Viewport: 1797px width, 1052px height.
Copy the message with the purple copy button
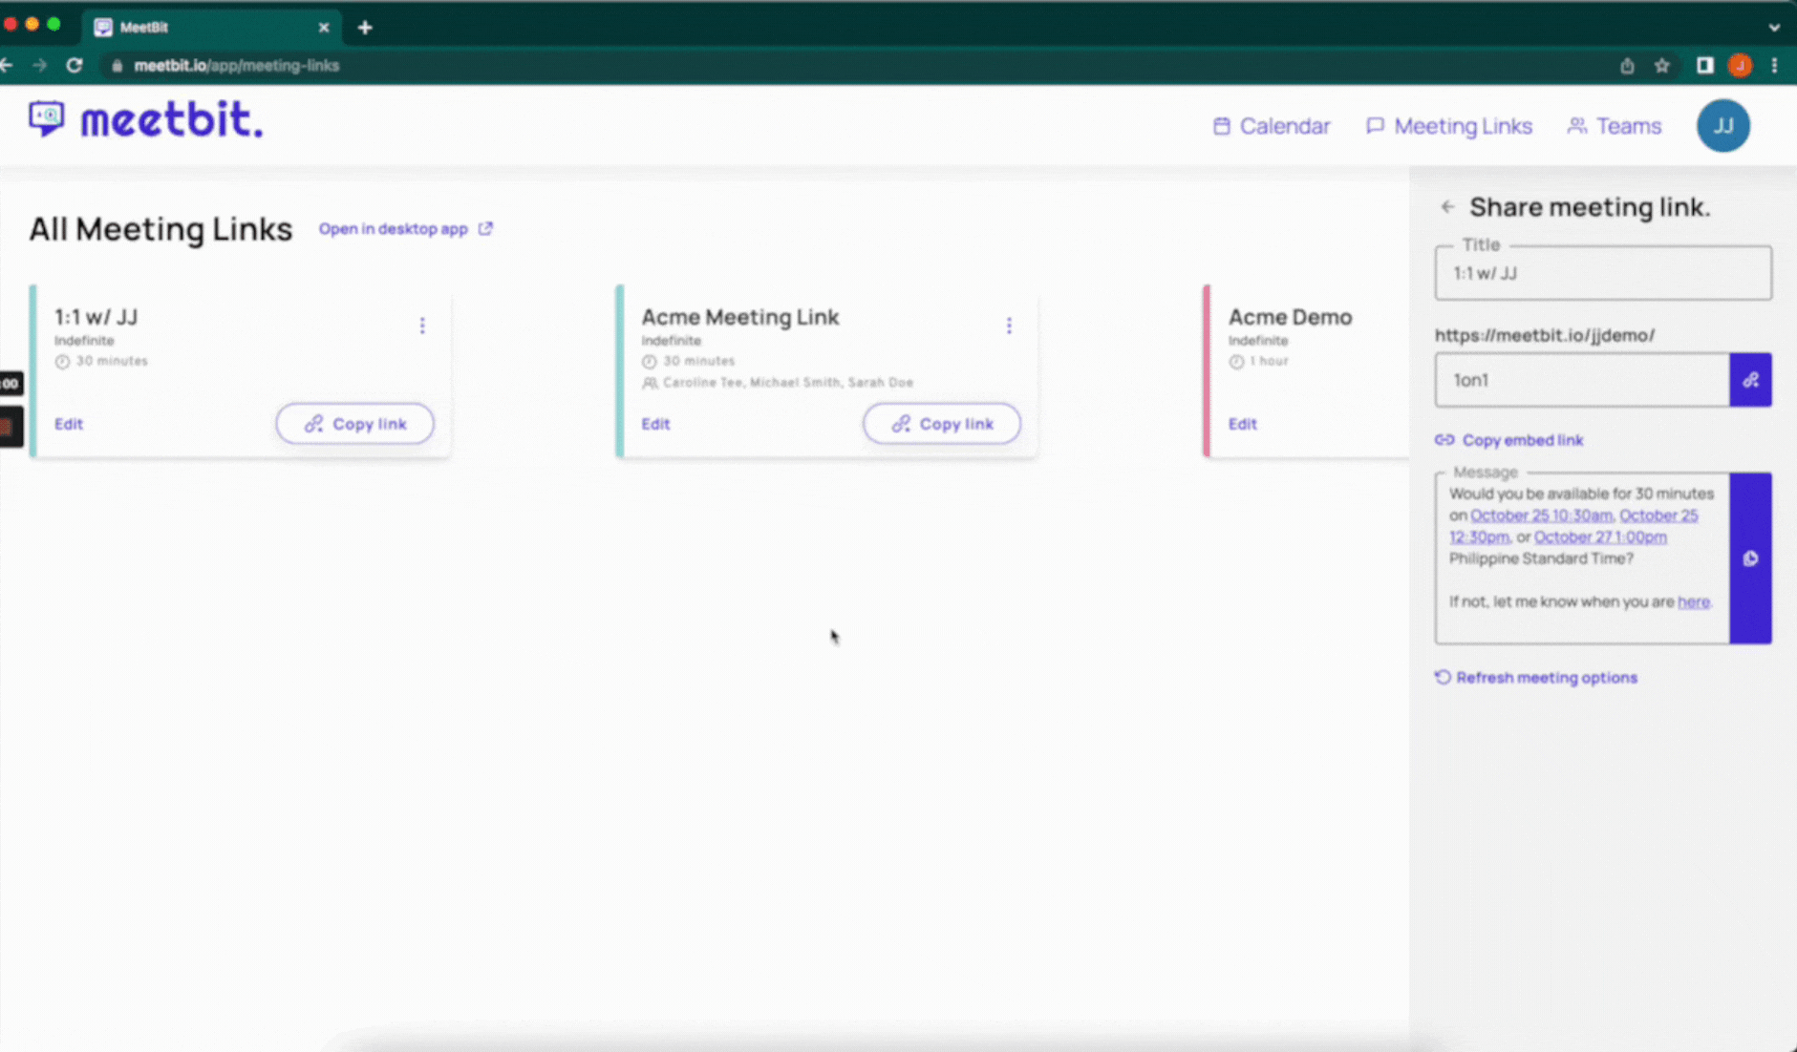coord(1751,558)
